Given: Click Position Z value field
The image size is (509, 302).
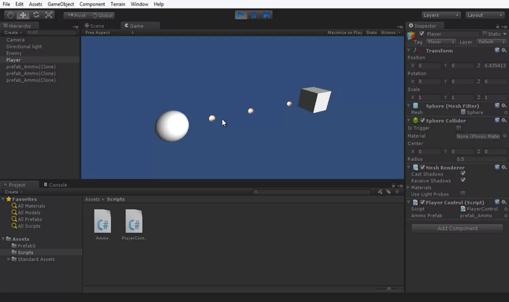Looking at the screenshot, I should pyautogui.click(x=495, y=65).
